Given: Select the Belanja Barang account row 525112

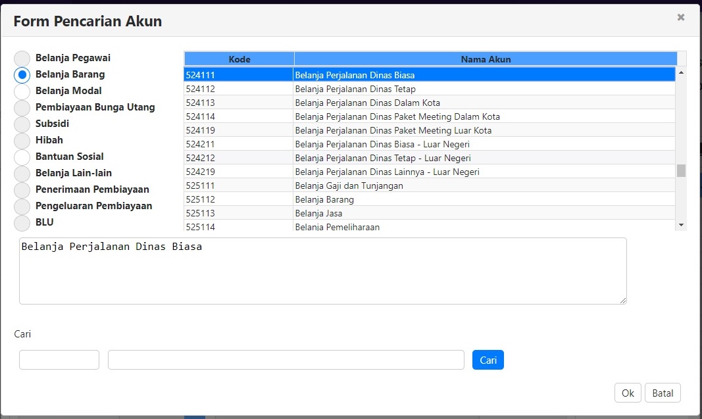Looking at the screenshot, I should [430, 199].
